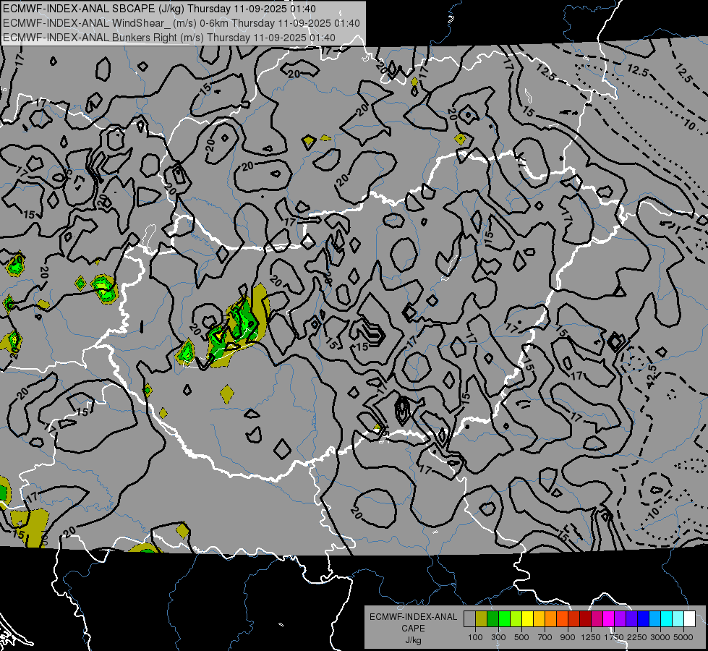Image resolution: width=708 pixels, height=651 pixels.
Task: Click the green CAPE blob on the left side
Action: click(105, 288)
